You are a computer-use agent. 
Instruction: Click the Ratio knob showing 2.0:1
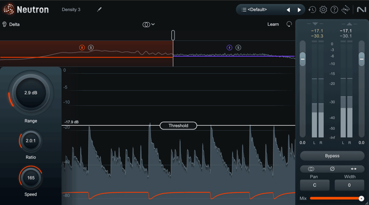31,141
